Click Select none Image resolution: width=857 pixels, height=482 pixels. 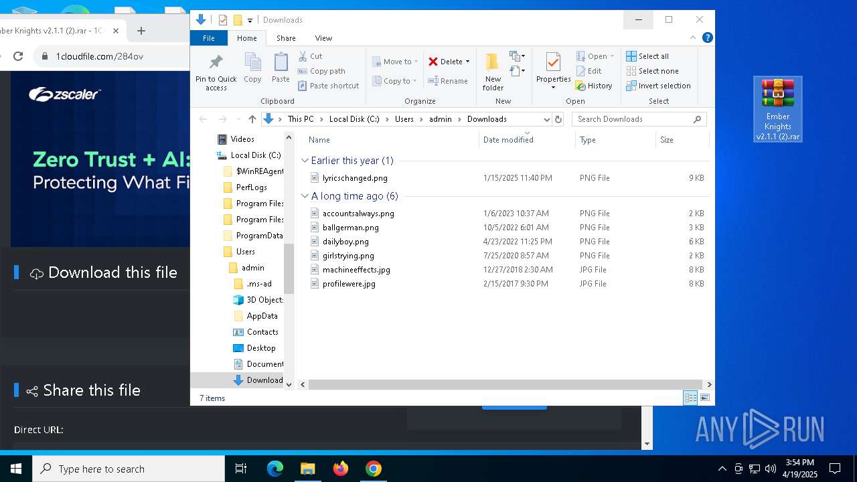[652, 71]
